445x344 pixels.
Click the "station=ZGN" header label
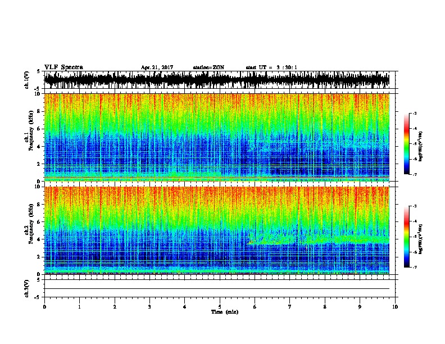click(208, 67)
